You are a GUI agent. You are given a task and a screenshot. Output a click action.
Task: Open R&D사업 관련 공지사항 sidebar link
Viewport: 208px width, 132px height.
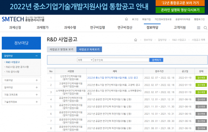tap(17, 67)
